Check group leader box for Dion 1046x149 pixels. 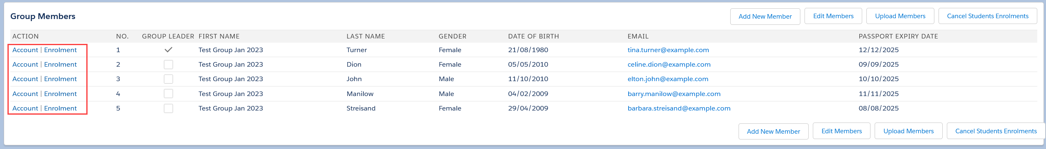click(168, 65)
